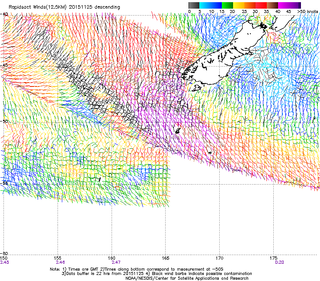The height and width of the screenshot is (281, 320).
Task: Select the '160' longitude label
Action: [x=112, y=259]
